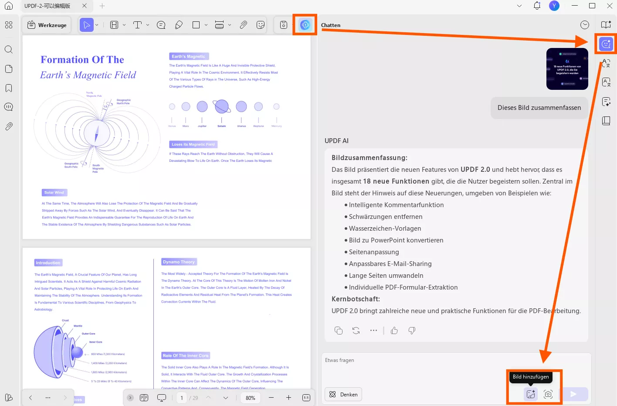Click the save document icon
This screenshot has width=617, height=406.
pos(284,25)
